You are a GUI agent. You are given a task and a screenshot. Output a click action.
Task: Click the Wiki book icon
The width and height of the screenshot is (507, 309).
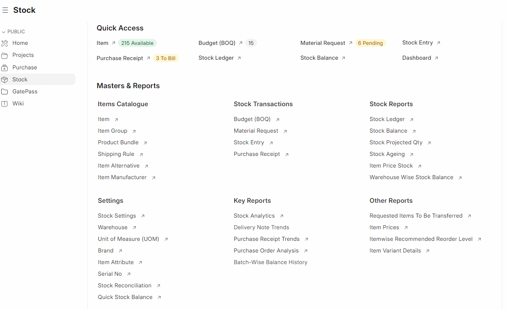(x=4, y=104)
